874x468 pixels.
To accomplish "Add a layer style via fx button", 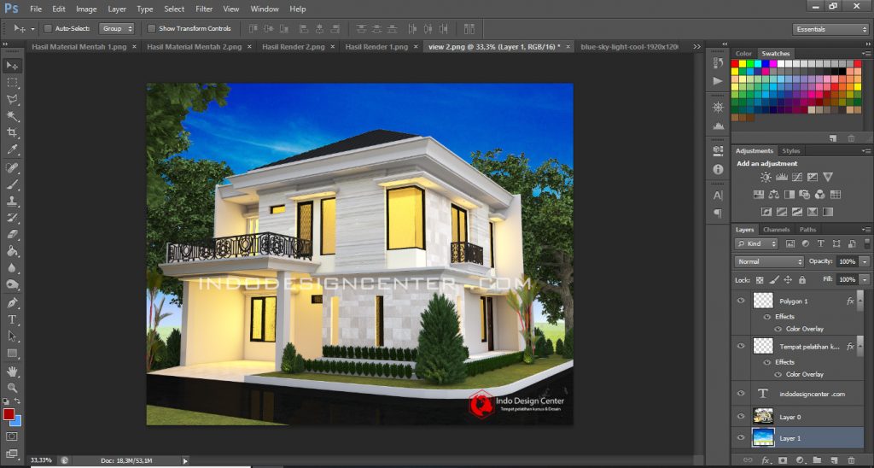I will pos(766,460).
